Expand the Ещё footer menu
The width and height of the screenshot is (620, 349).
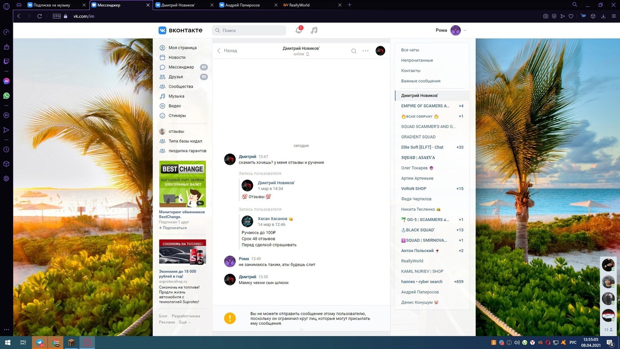coord(185,322)
